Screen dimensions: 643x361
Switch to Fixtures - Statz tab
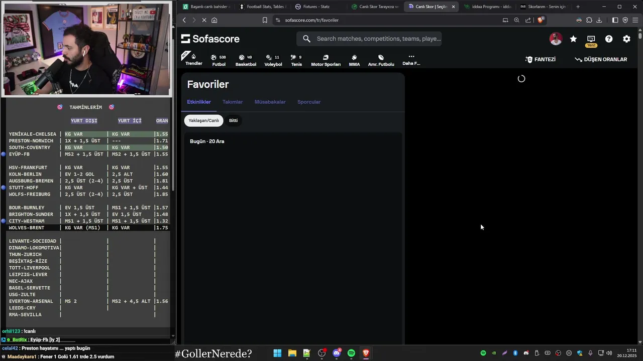click(x=318, y=7)
